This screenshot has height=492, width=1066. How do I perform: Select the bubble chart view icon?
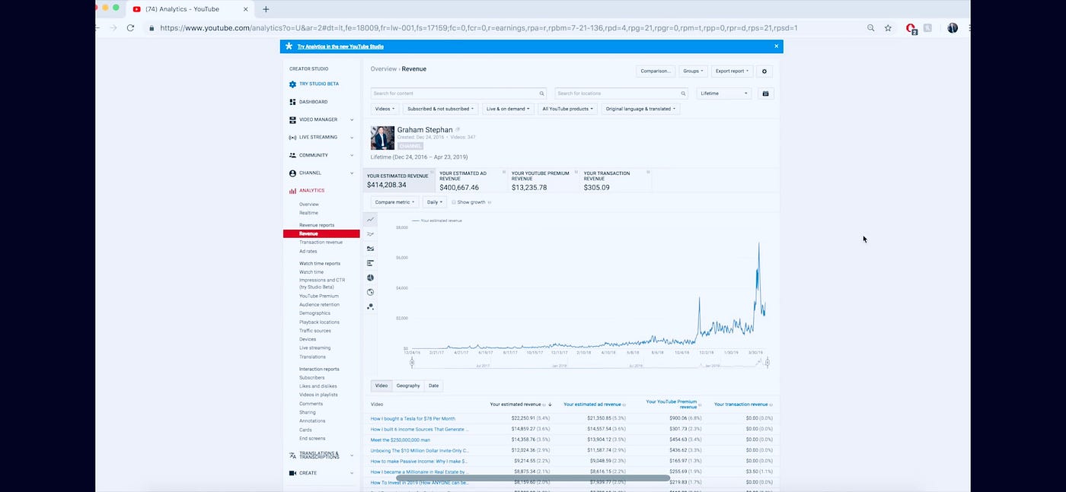[370, 306]
